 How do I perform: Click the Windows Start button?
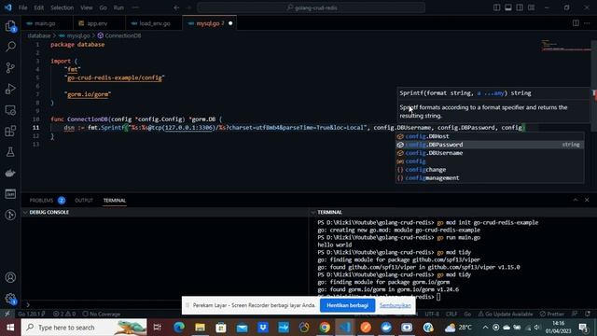pos(10,328)
